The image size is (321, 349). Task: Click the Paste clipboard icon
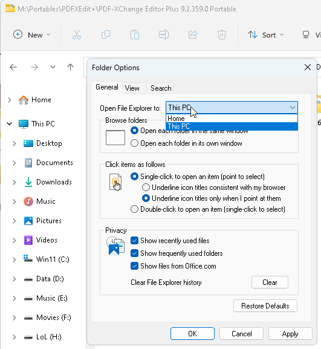(135, 34)
